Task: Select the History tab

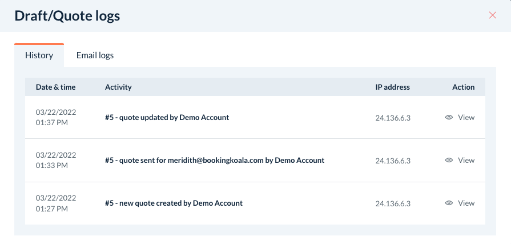Action: [39, 55]
